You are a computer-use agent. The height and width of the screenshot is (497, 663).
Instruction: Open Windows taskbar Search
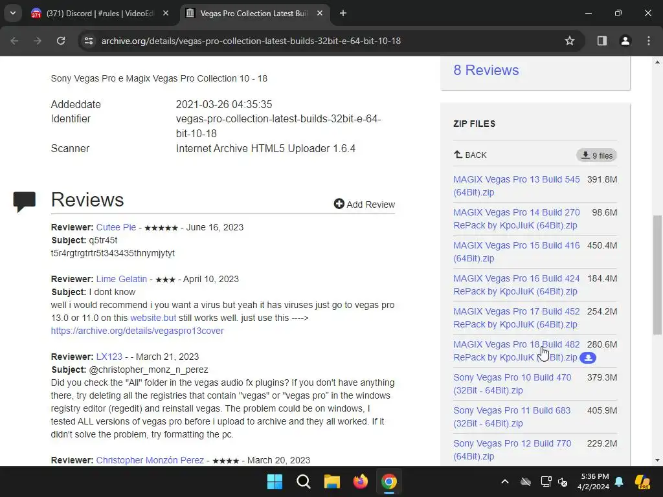pos(303,481)
